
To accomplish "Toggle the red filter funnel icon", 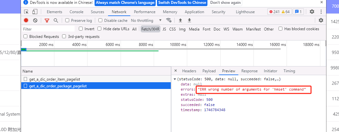I will point(47,20).
